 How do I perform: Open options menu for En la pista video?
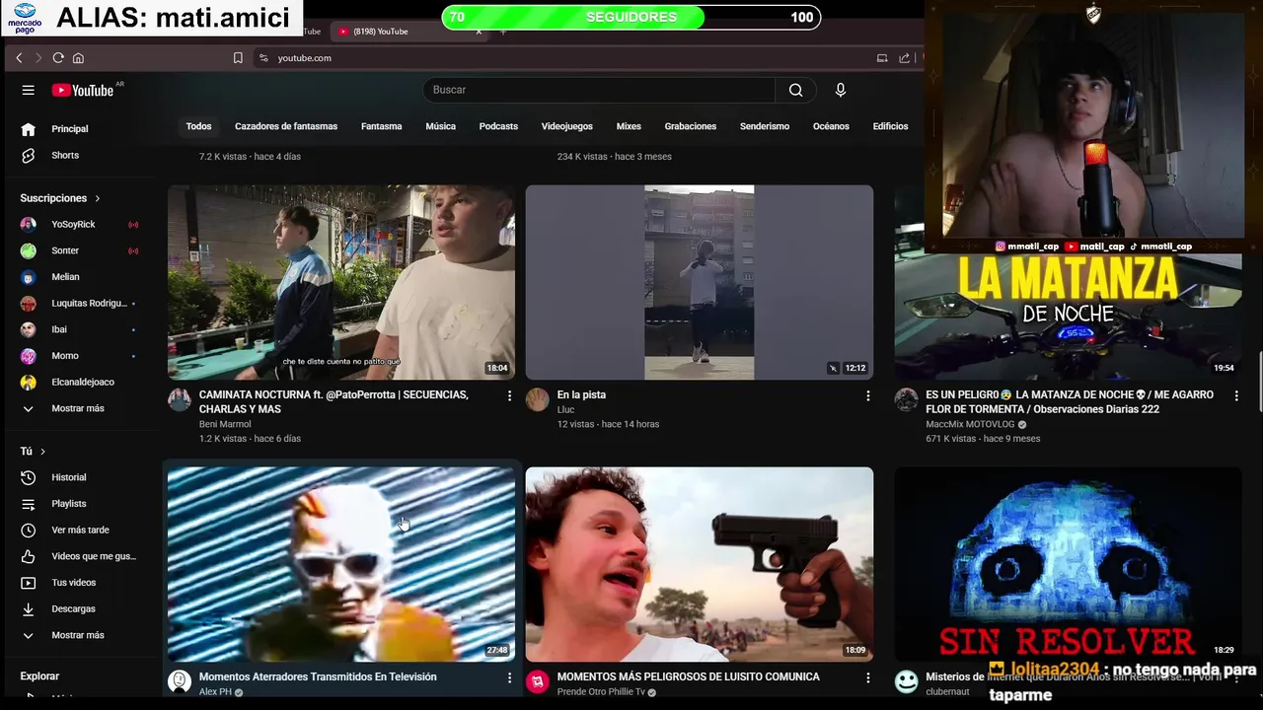pyautogui.click(x=867, y=395)
